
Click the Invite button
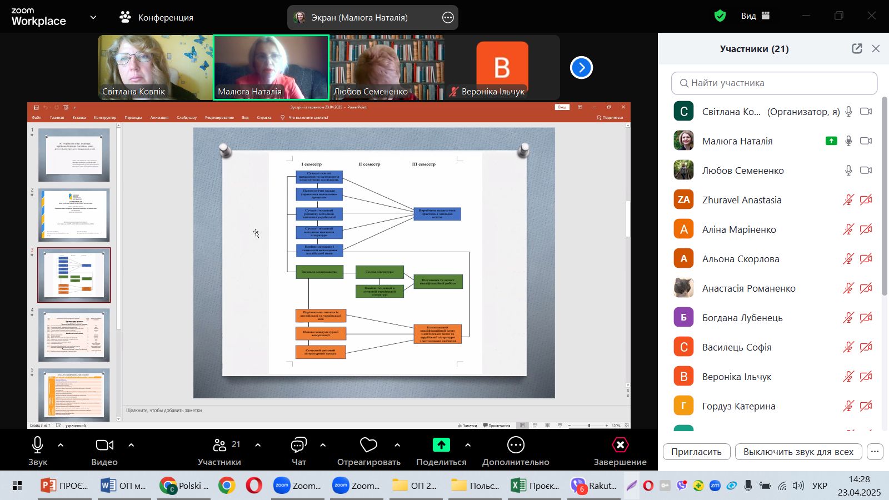coord(696,452)
